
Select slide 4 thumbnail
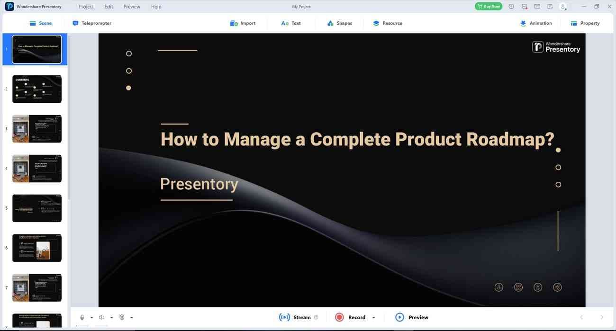click(37, 169)
